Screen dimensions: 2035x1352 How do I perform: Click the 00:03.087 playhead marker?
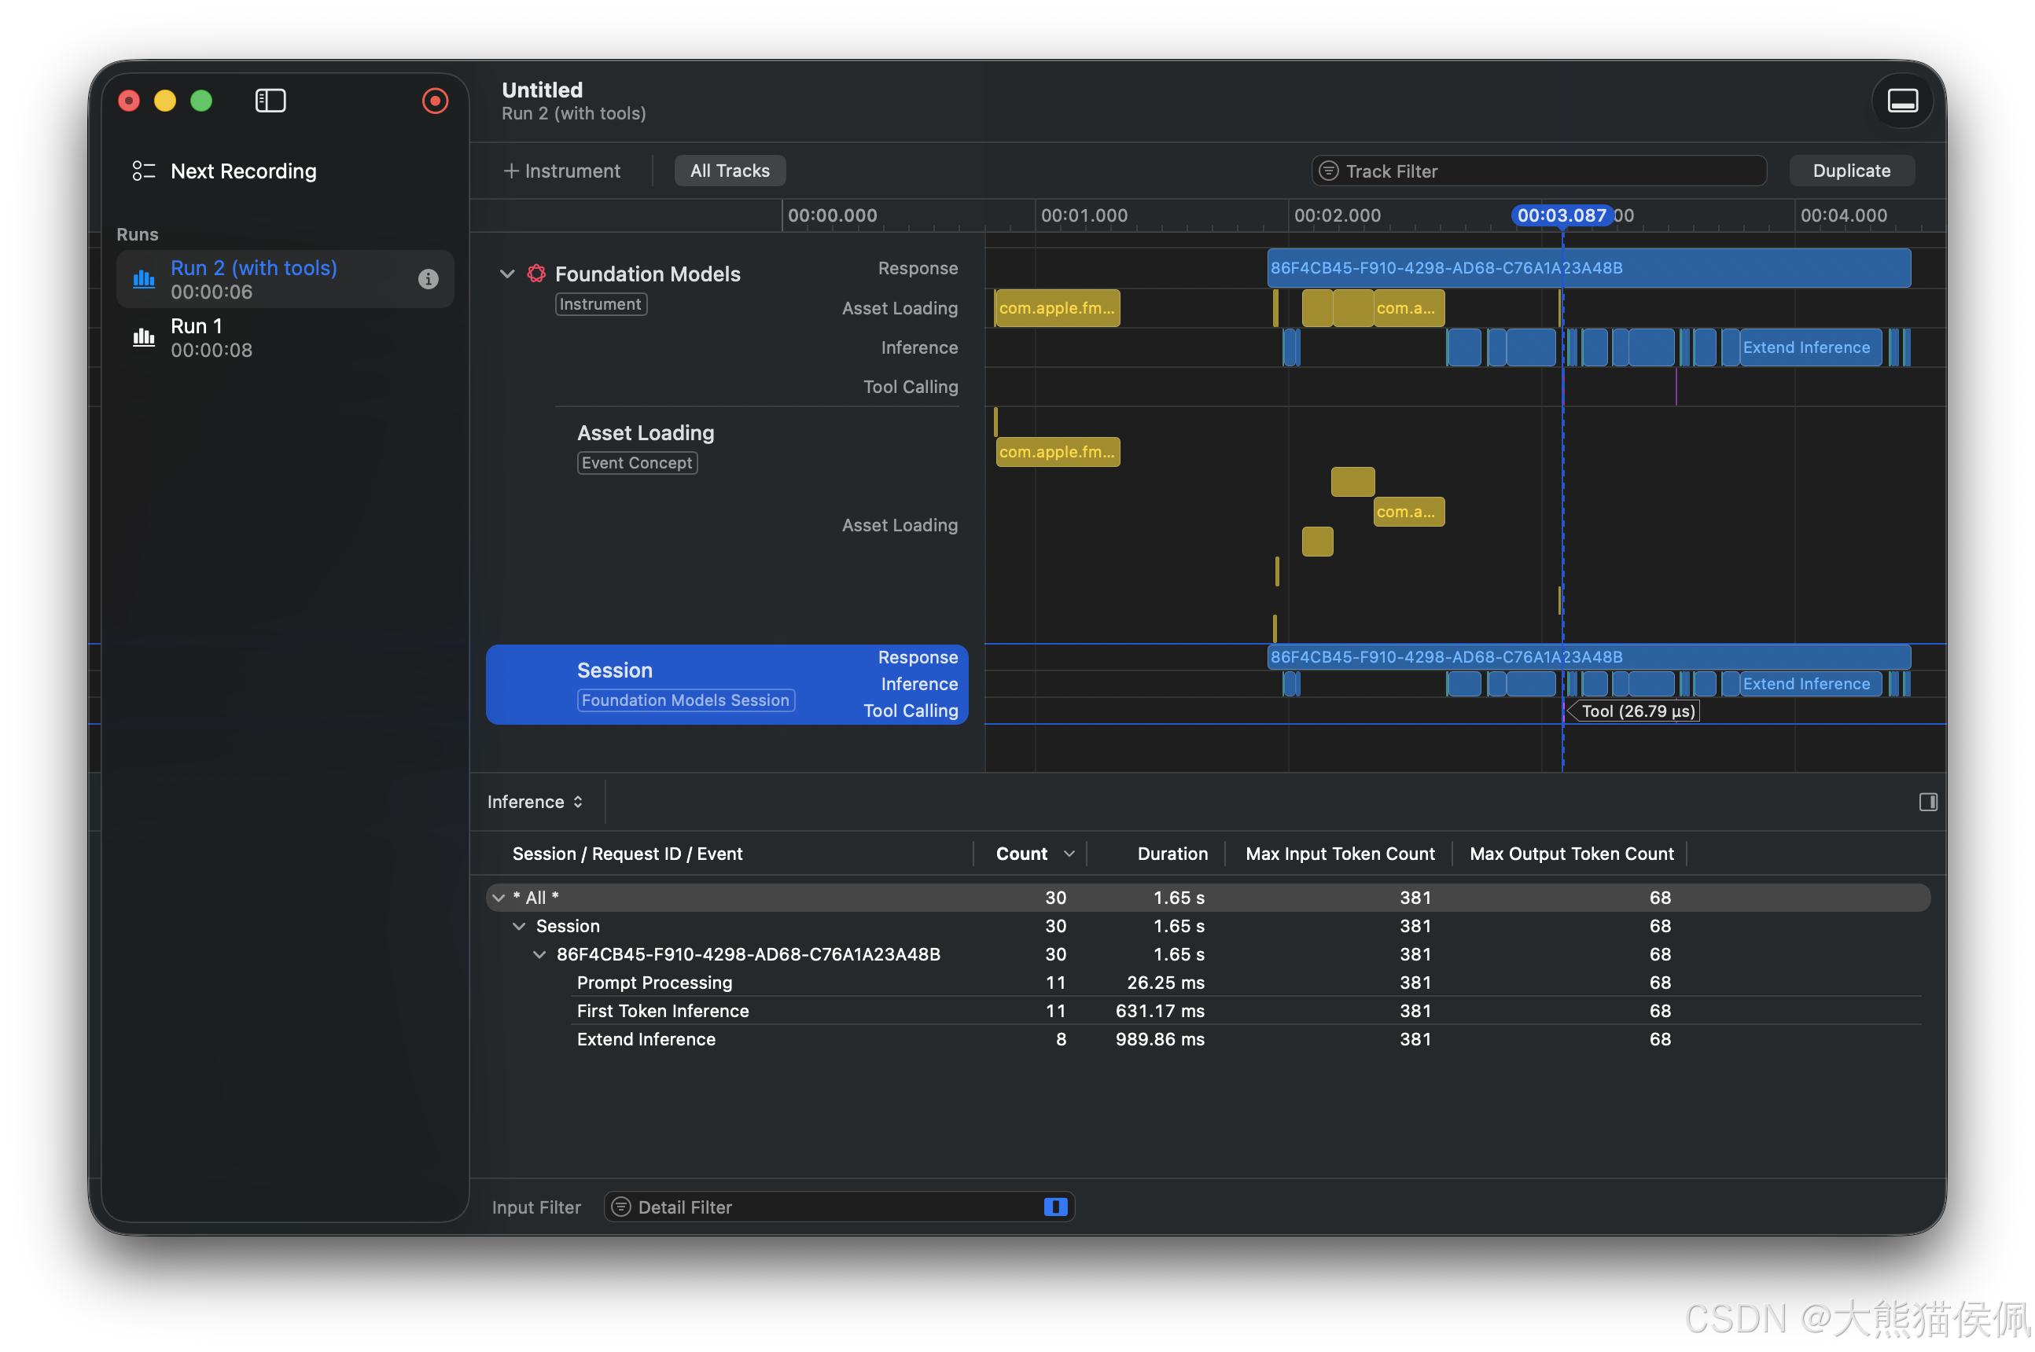pyautogui.click(x=1561, y=215)
